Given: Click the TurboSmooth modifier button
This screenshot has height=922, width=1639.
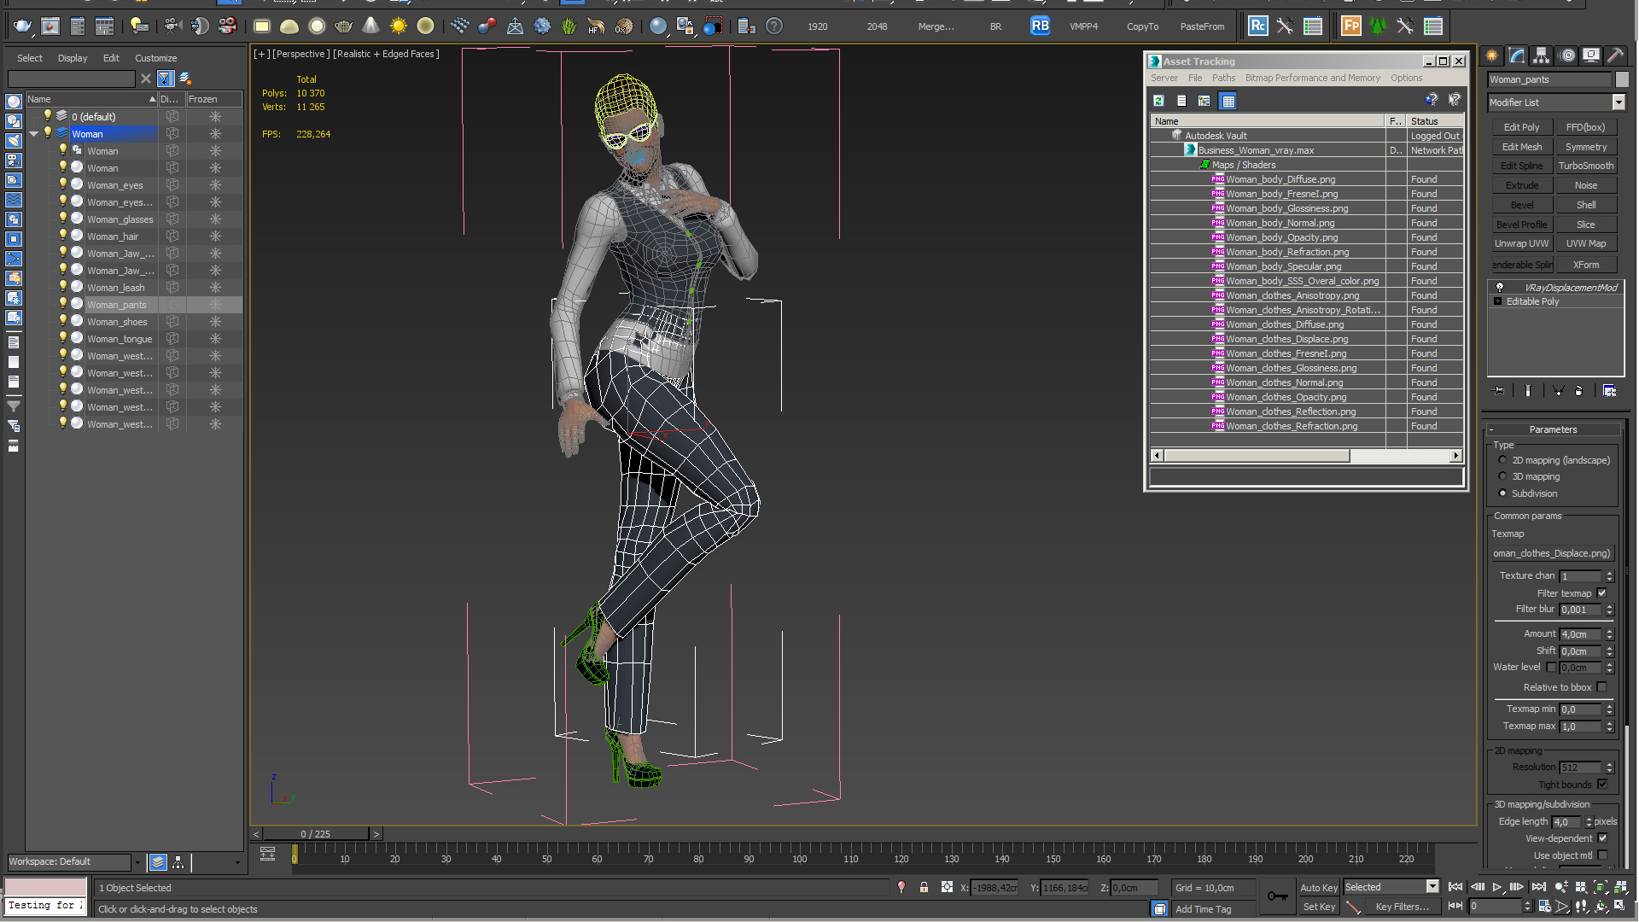Looking at the screenshot, I should pos(1585,166).
